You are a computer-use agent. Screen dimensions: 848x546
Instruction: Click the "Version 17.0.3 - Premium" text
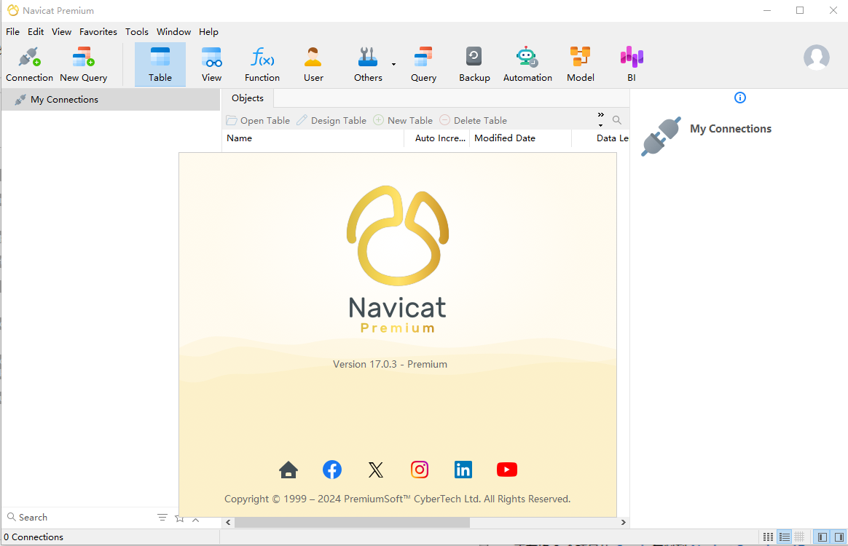[x=390, y=364]
